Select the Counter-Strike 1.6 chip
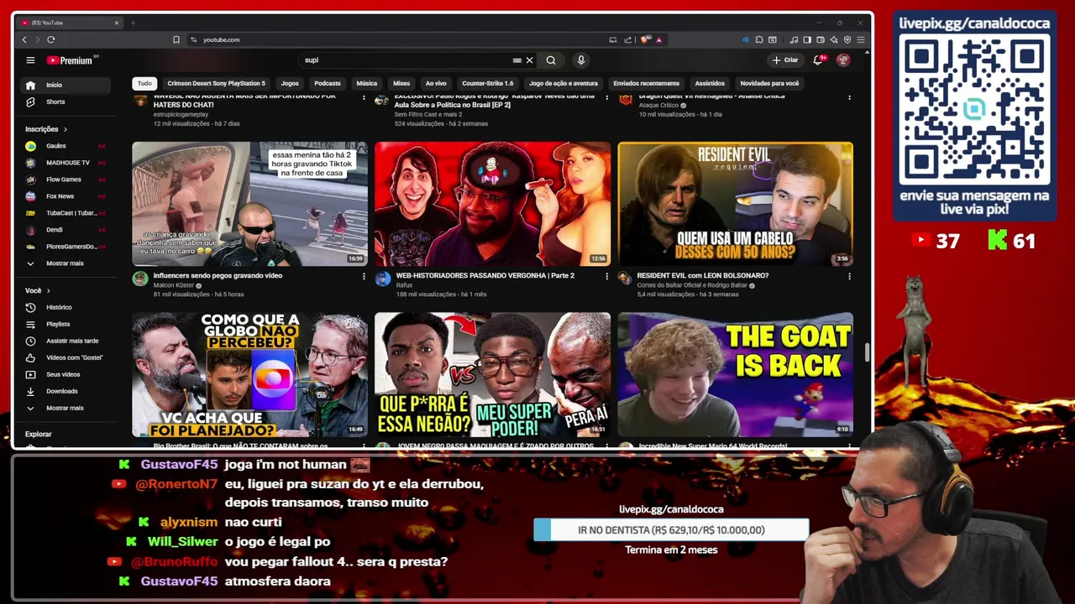 [x=487, y=83]
